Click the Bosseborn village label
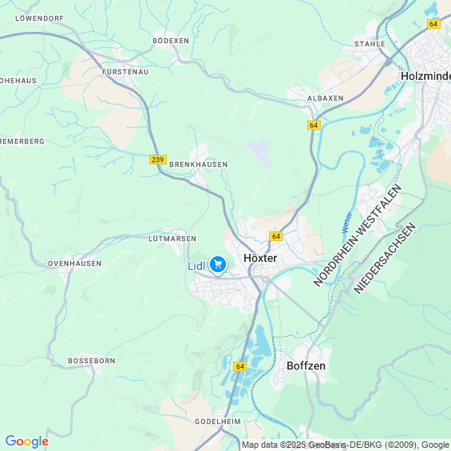This screenshot has height=451, width=451. 92,361
